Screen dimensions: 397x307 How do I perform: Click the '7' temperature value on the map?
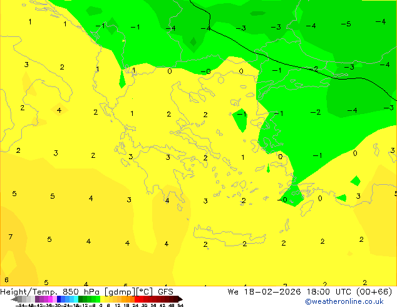11,237
